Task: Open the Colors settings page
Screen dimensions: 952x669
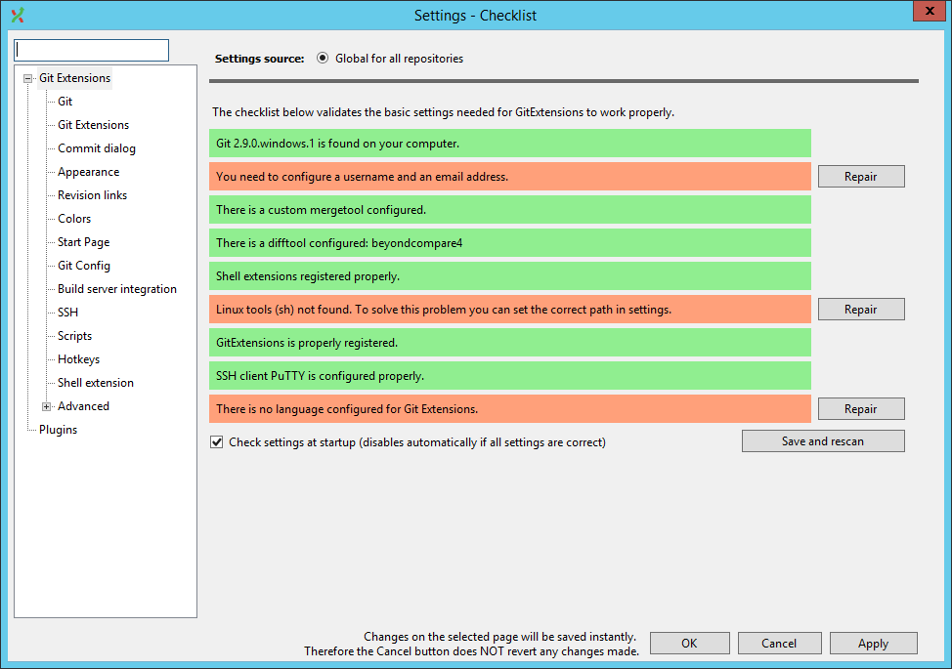Action: click(x=74, y=219)
